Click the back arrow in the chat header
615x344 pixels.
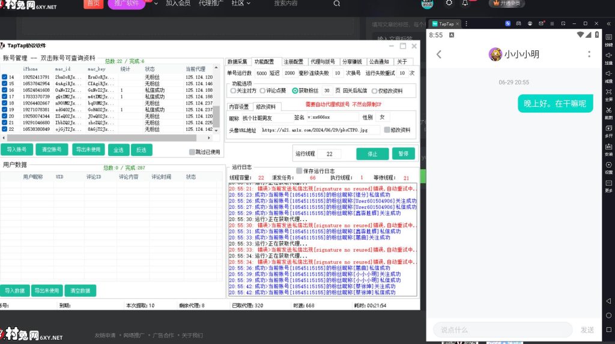[438, 55]
